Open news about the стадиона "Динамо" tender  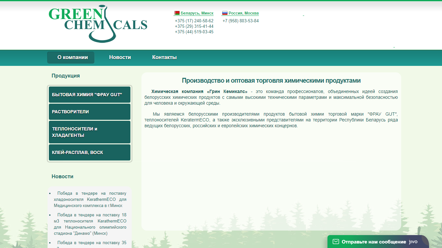point(90,224)
